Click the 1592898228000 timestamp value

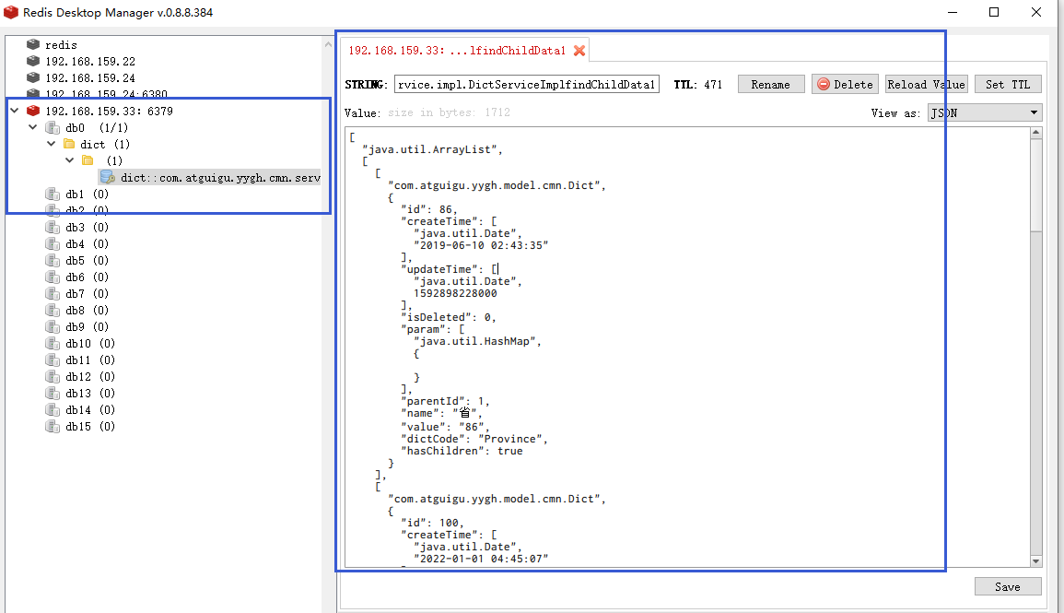455,293
